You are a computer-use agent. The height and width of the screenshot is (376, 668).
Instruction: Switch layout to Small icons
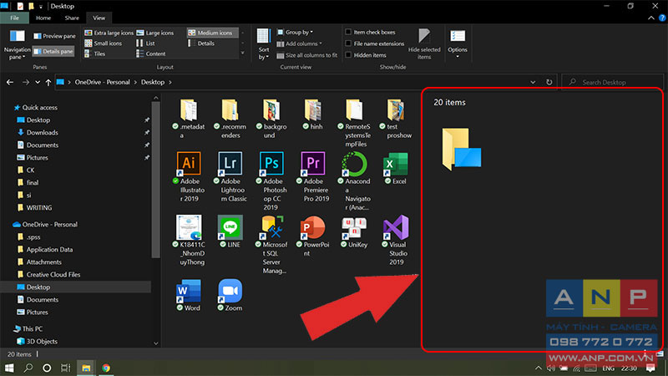point(104,43)
